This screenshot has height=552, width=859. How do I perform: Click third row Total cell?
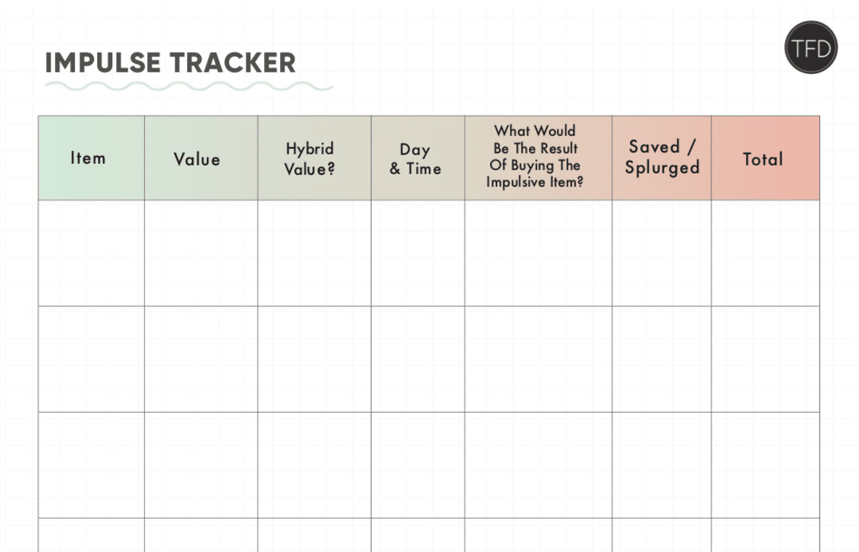tap(765, 465)
